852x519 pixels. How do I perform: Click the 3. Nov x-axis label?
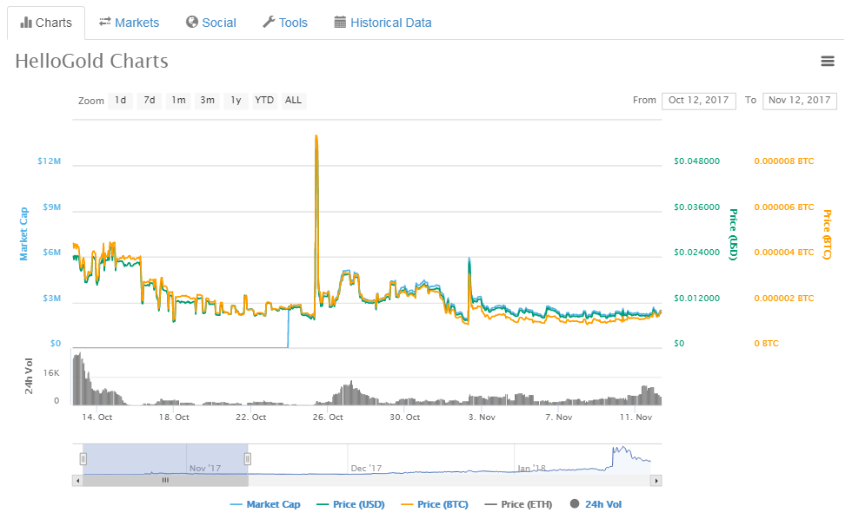coord(482,417)
